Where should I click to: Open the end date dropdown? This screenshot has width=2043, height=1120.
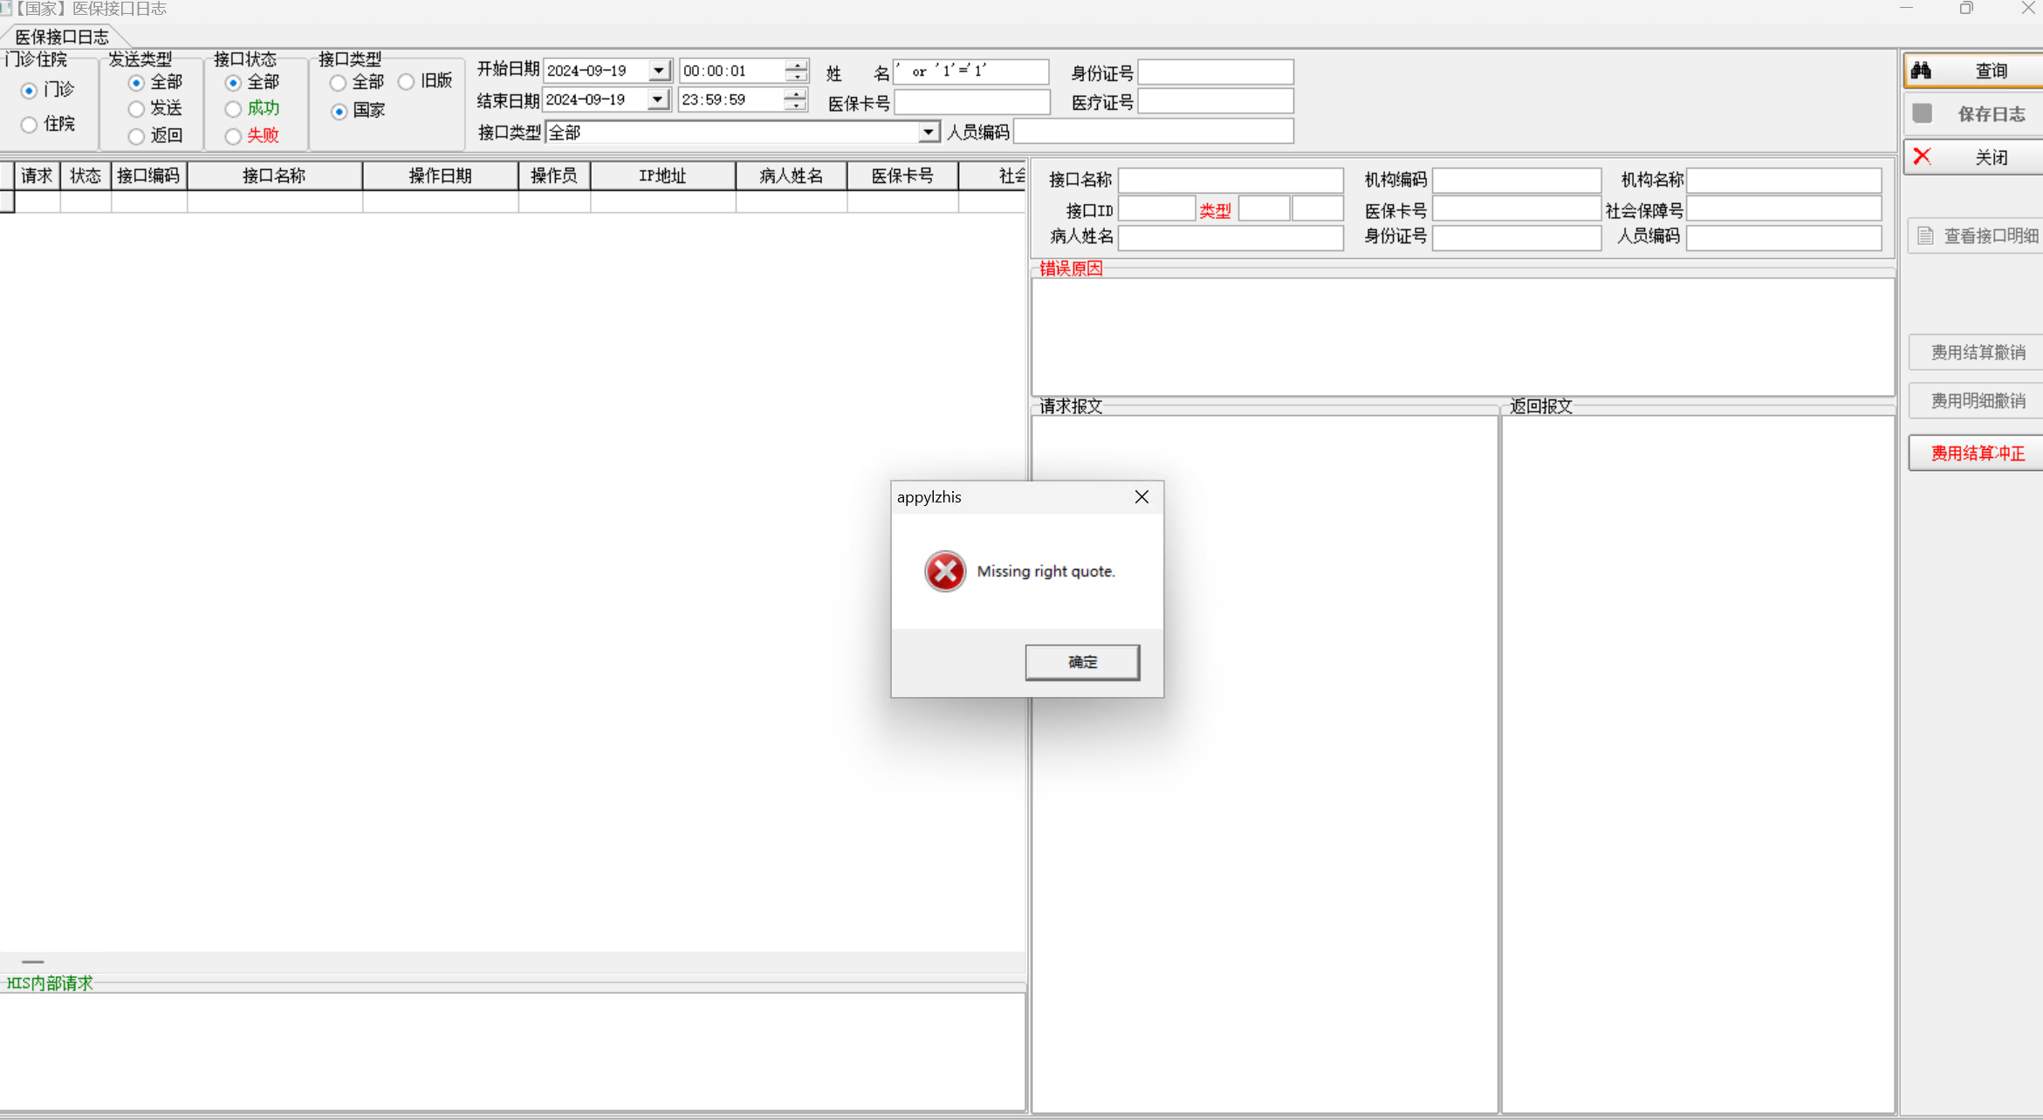658,99
